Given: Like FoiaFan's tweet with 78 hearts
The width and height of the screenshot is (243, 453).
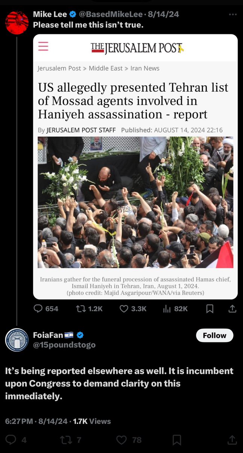Looking at the screenshot, I should 129,440.
